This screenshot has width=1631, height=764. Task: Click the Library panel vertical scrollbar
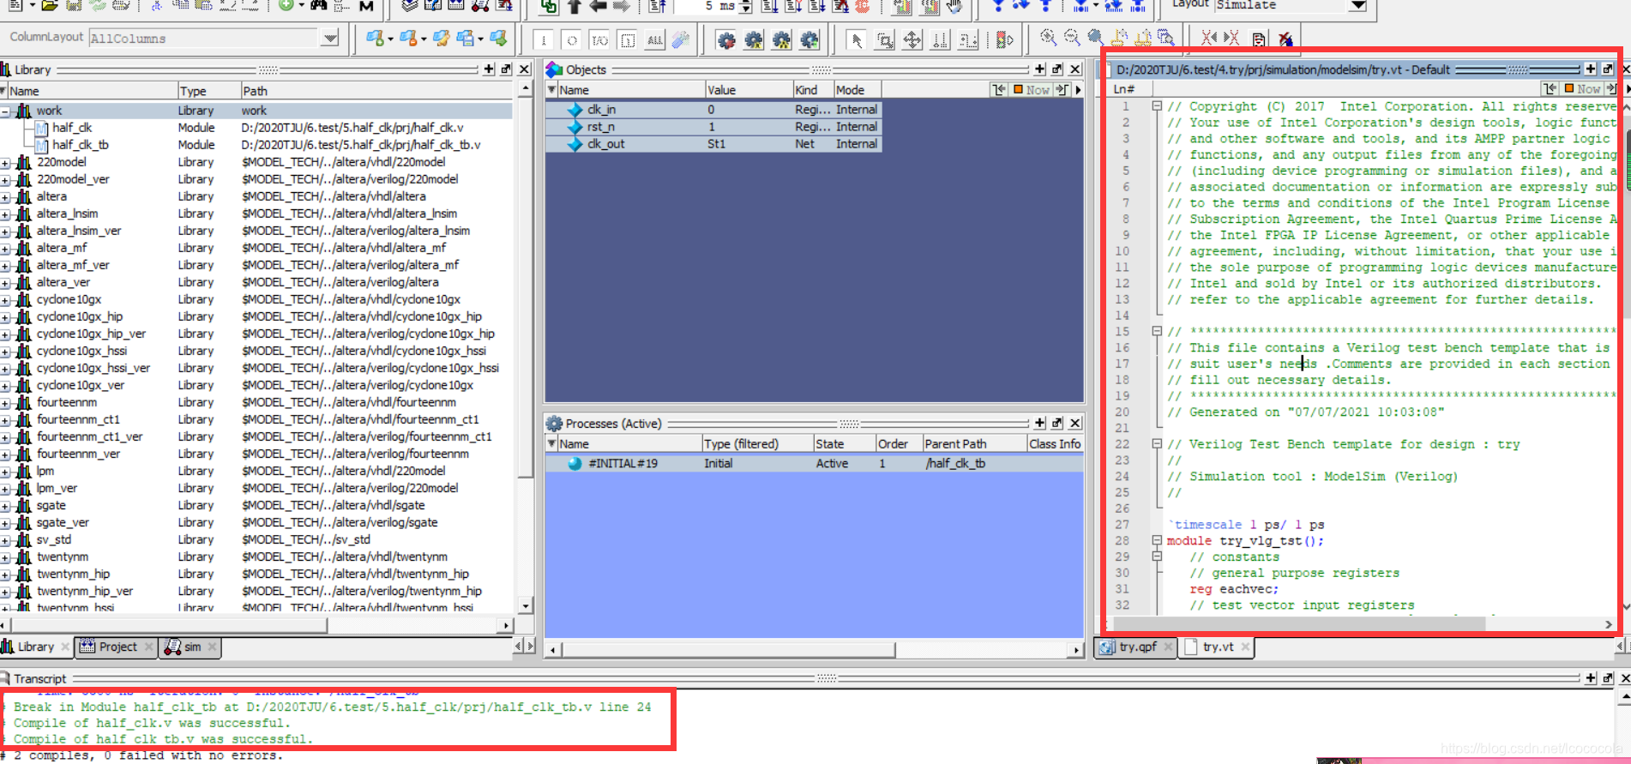(x=525, y=347)
